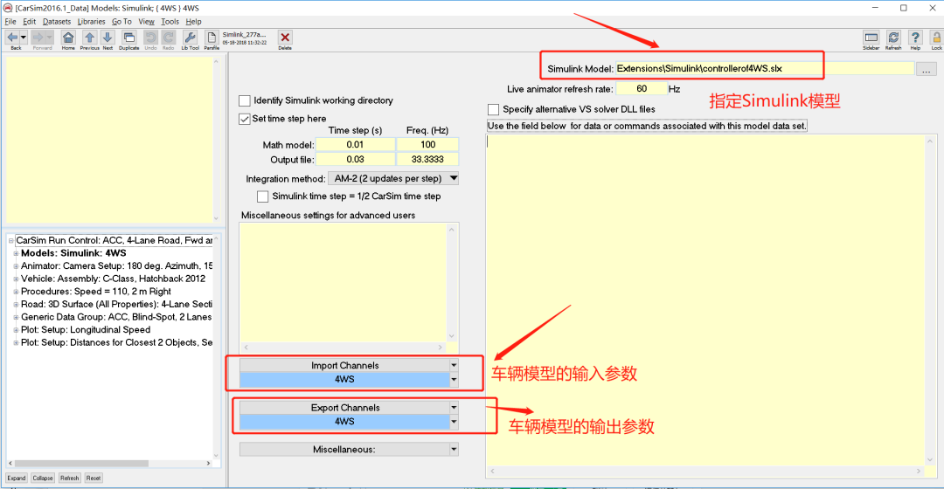Select Plot: Setup Distances for Closest item
Screen dimensions: 944x489
point(117,342)
